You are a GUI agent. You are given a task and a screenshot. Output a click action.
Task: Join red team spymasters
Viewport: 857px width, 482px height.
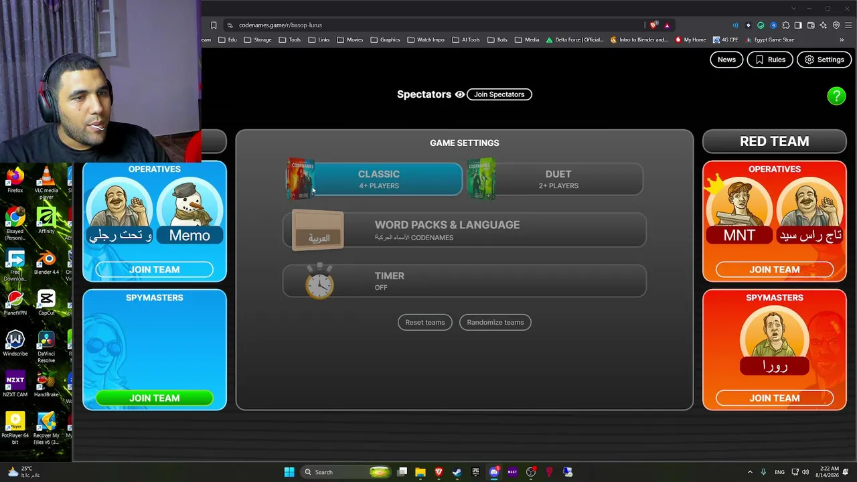coord(775,398)
